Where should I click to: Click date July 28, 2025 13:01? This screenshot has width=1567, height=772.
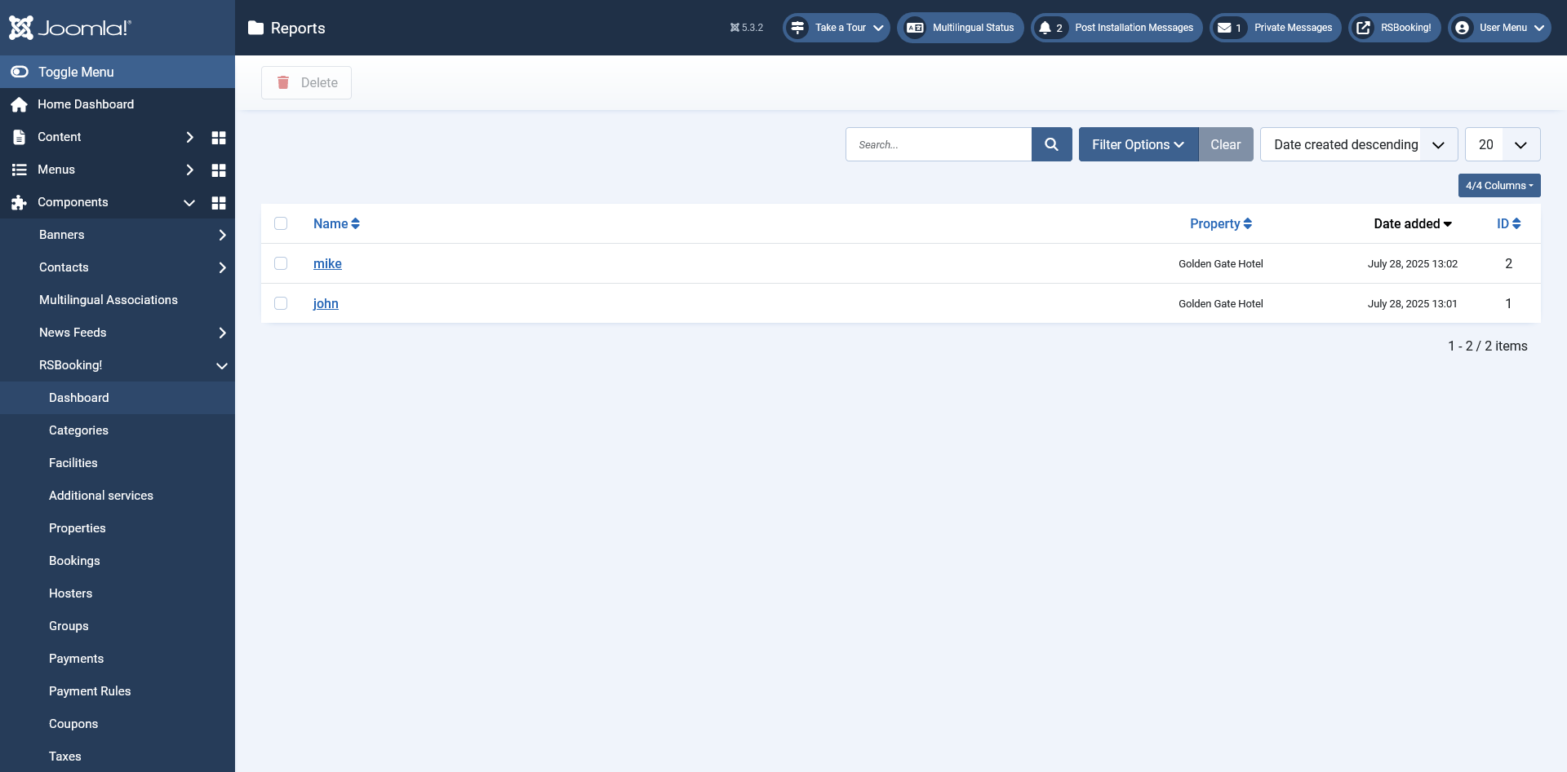[1413, 303]
